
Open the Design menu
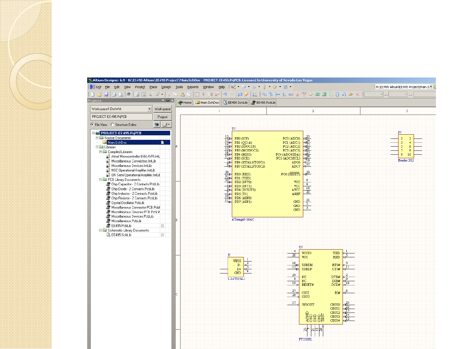click(166, 87)
